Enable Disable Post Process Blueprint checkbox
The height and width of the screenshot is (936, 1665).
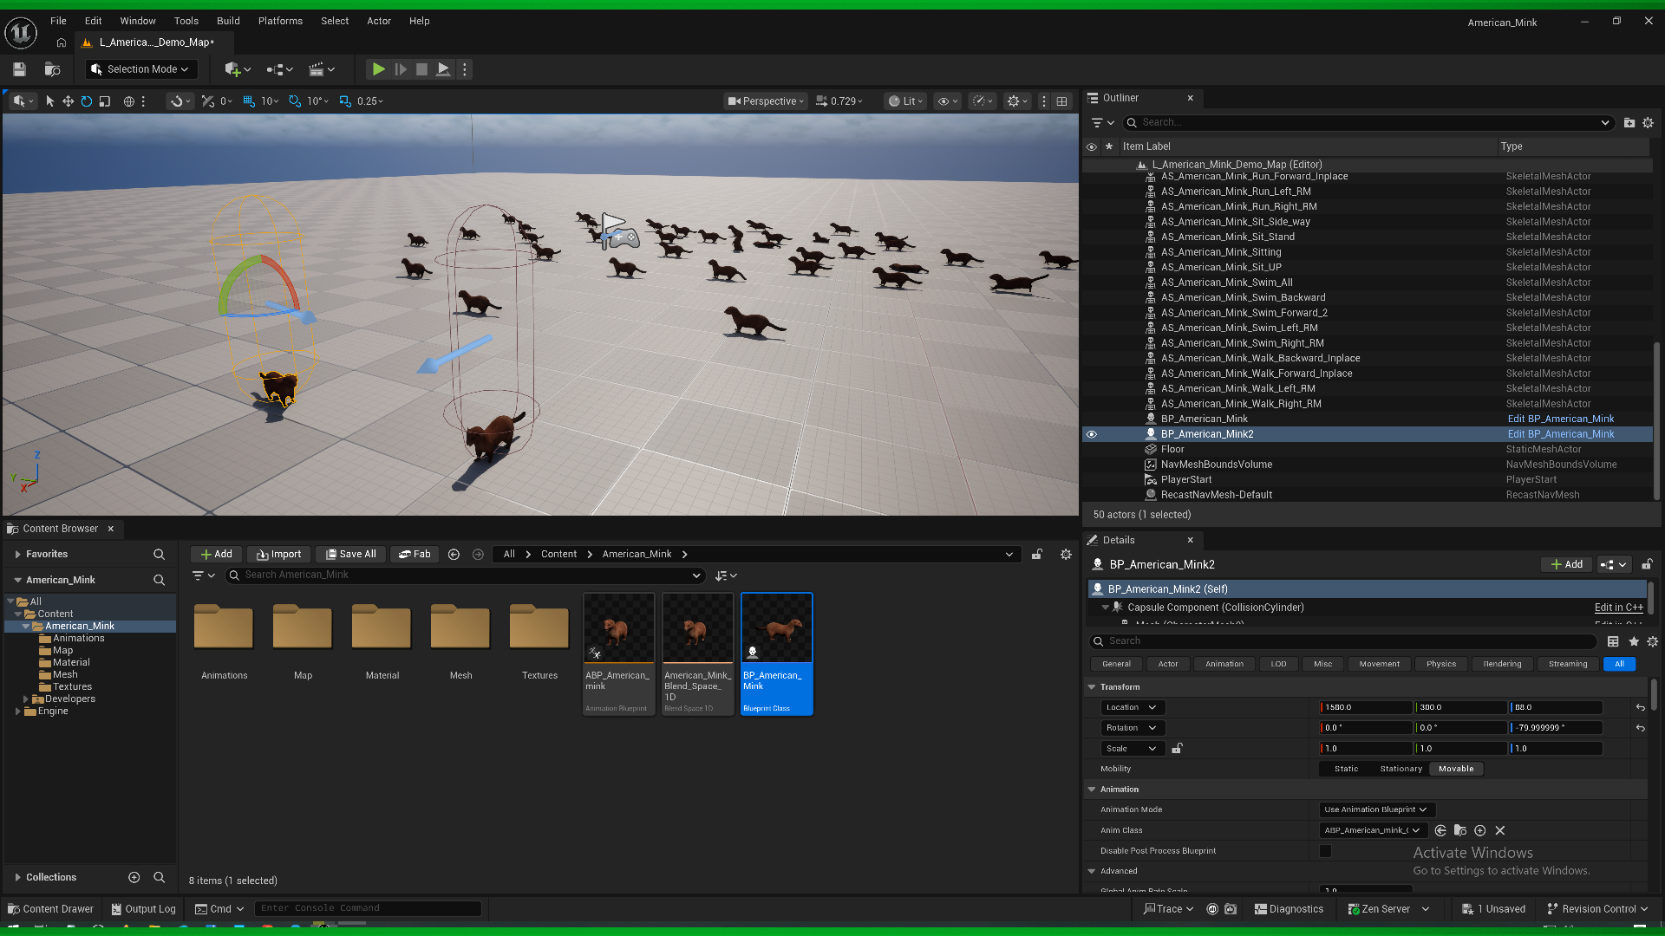click(1325, 851)
